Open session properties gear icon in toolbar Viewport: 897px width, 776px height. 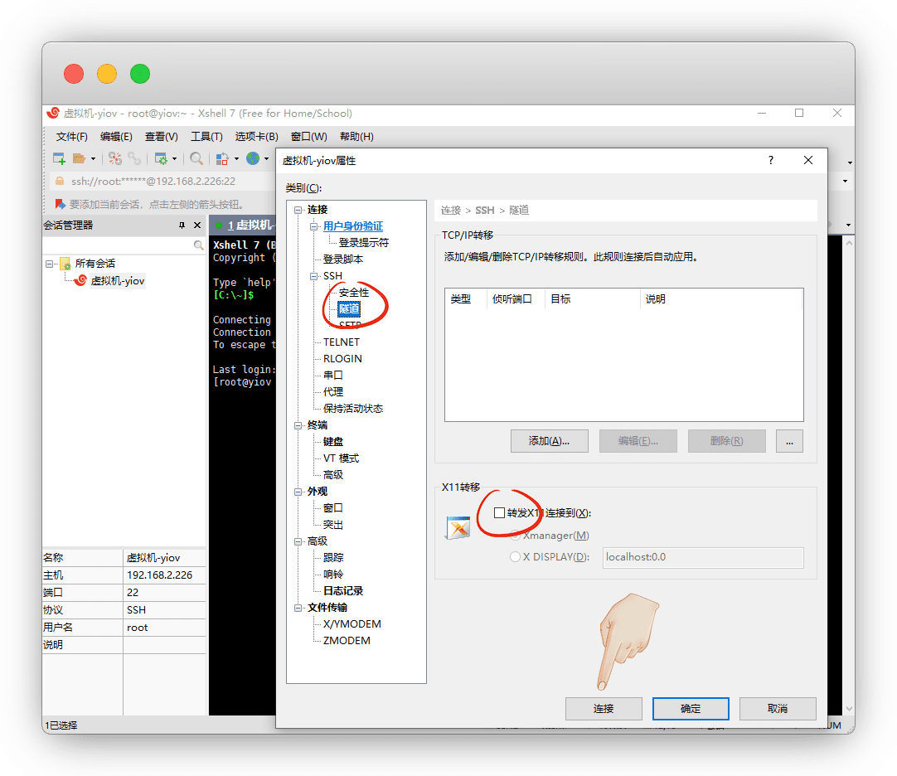[161, 158]
